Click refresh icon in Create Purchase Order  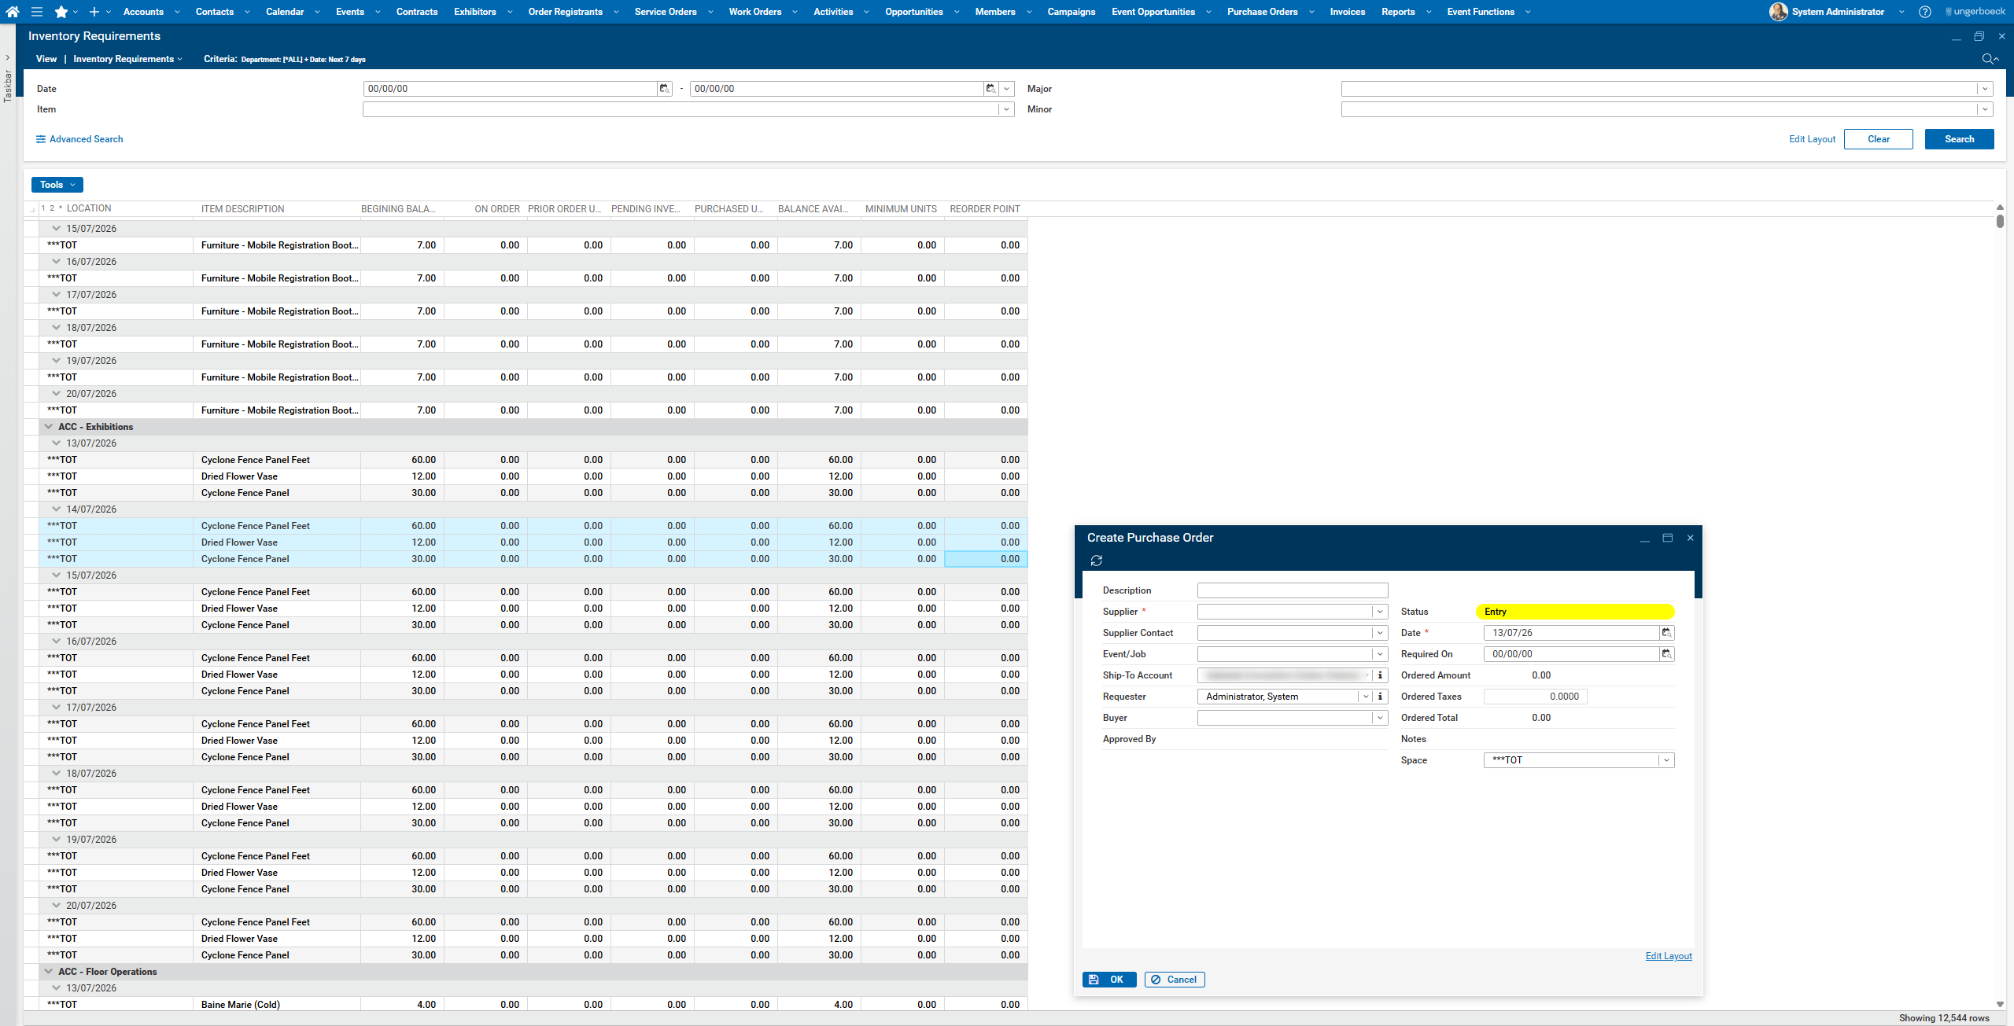click(1097, 561)
